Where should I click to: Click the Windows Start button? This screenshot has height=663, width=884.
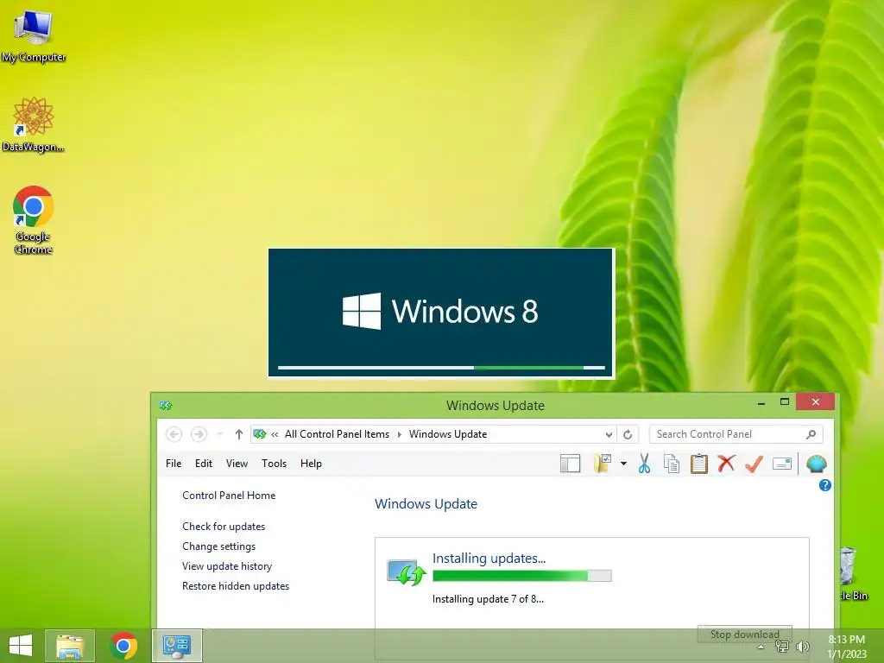tap(21, 646)
